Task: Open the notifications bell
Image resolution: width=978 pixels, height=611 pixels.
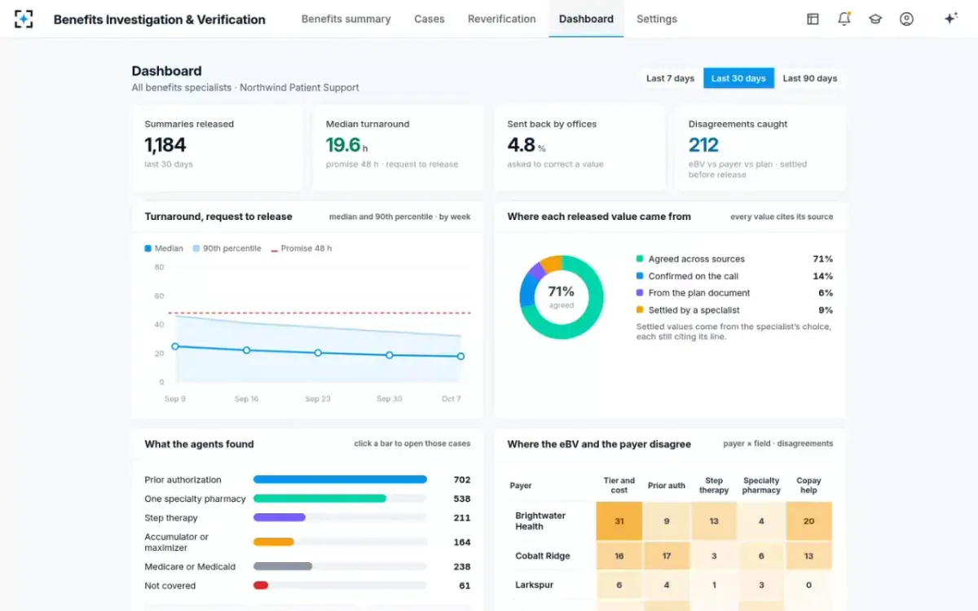Action: [844, 19]
